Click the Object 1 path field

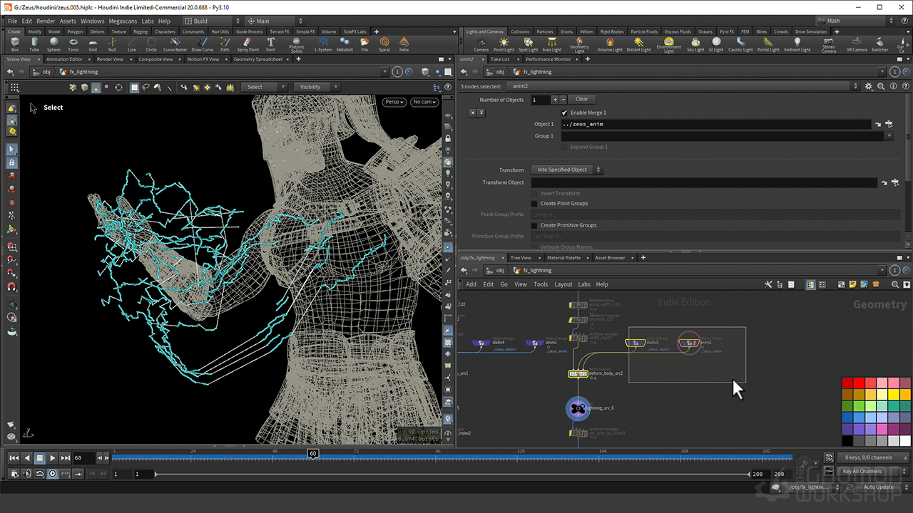tap(715, 124)
